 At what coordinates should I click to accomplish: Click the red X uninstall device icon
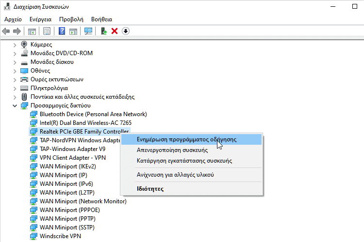click(115, 31)
